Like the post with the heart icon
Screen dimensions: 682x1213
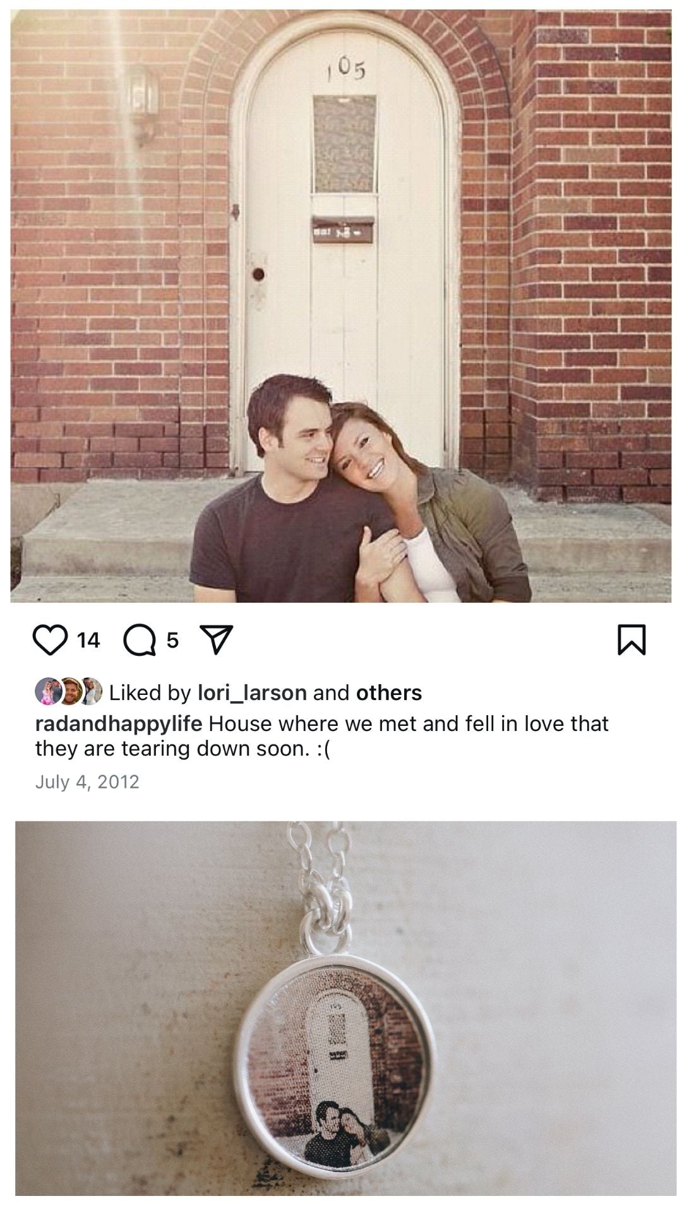(x=50, y=640)
